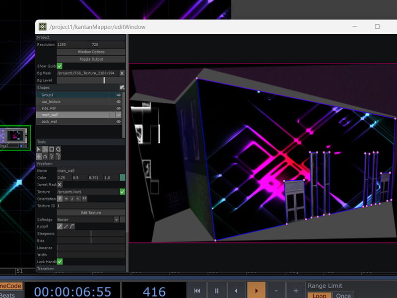
Task: Select the rectangle shape tool
Action: tap(52, 149)
